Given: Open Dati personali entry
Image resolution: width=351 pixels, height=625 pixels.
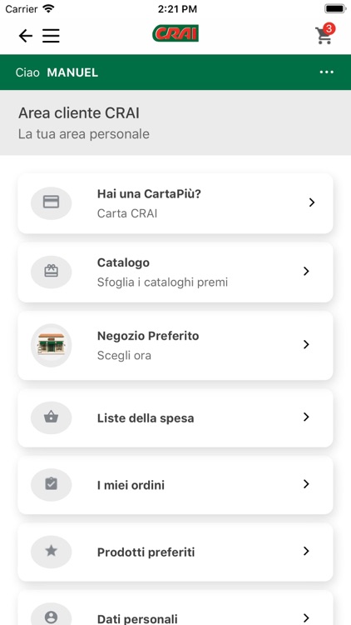Looking at the screenshot, I should tap(175, 608).
